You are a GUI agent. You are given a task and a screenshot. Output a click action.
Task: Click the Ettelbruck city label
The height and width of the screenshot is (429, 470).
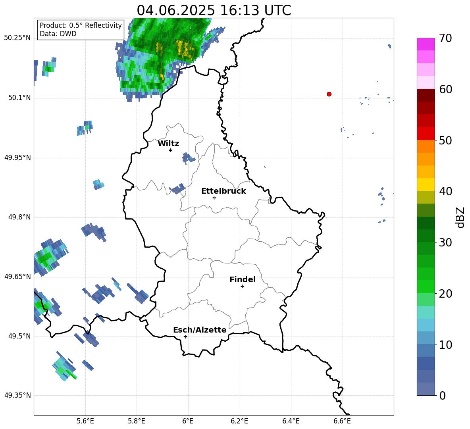223,191
